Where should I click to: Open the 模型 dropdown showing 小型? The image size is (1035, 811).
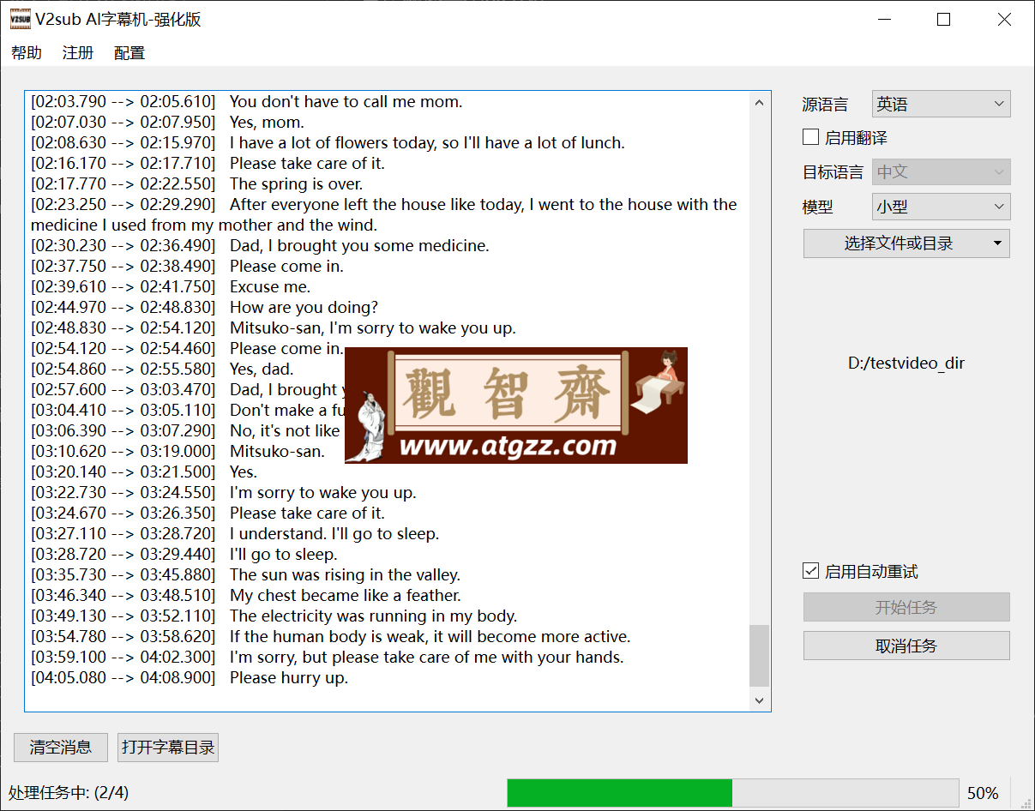pos(941,207)
